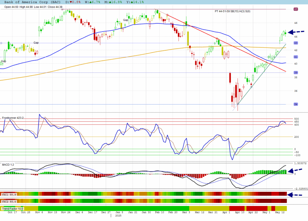308x221 pixels.
Task: Click the 400 Frontrunner axis value
Action: [x=296, y=125]
